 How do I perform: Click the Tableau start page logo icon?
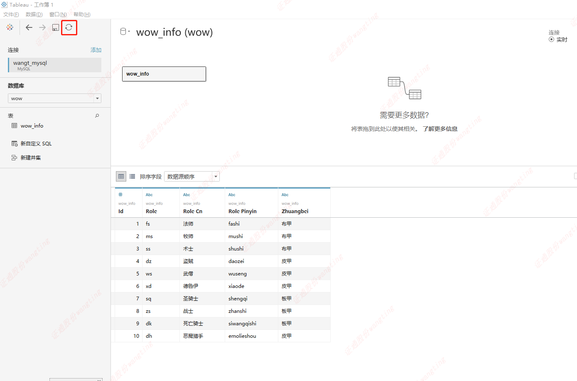10,27
